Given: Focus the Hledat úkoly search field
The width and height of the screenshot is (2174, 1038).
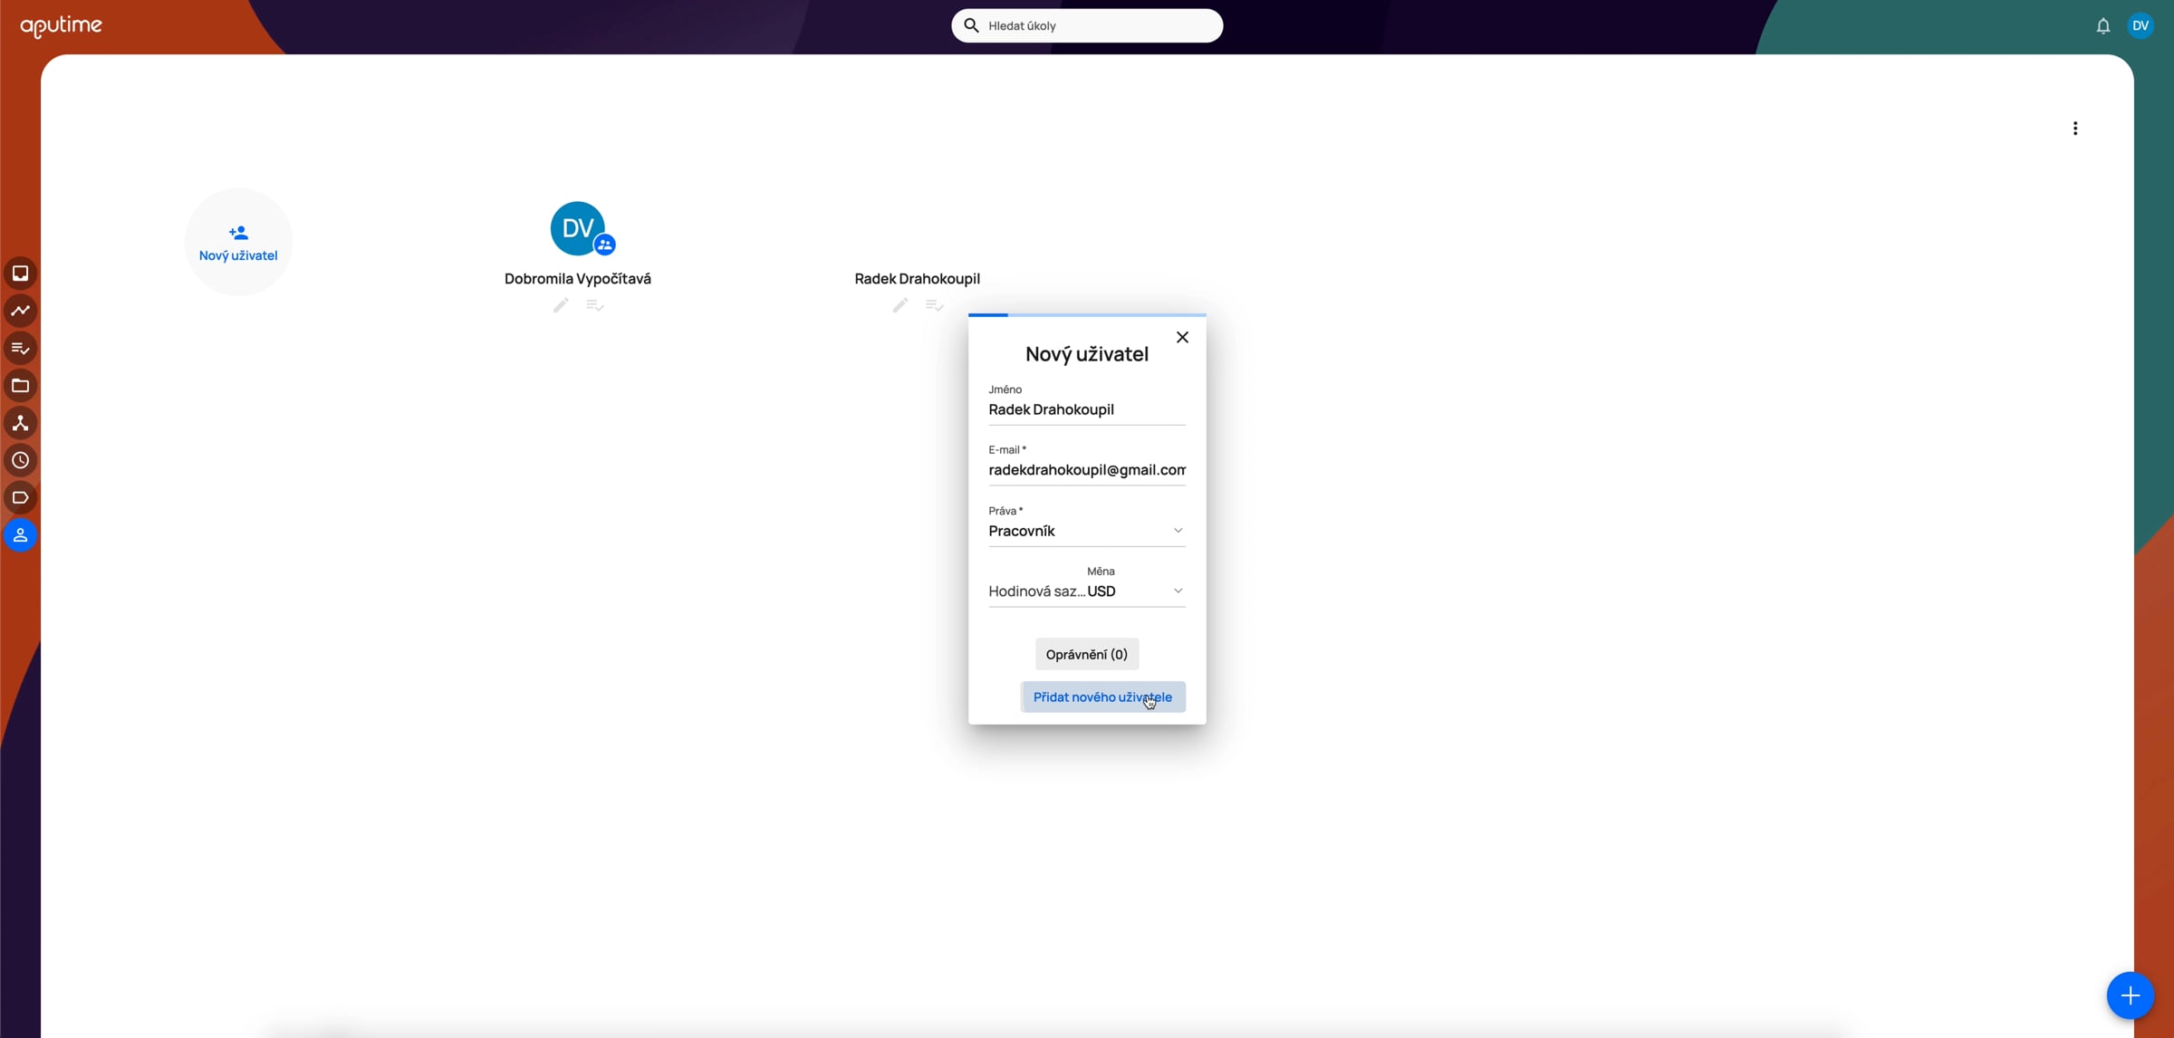Looking at the screenshot, I should tap(1087, 25).
